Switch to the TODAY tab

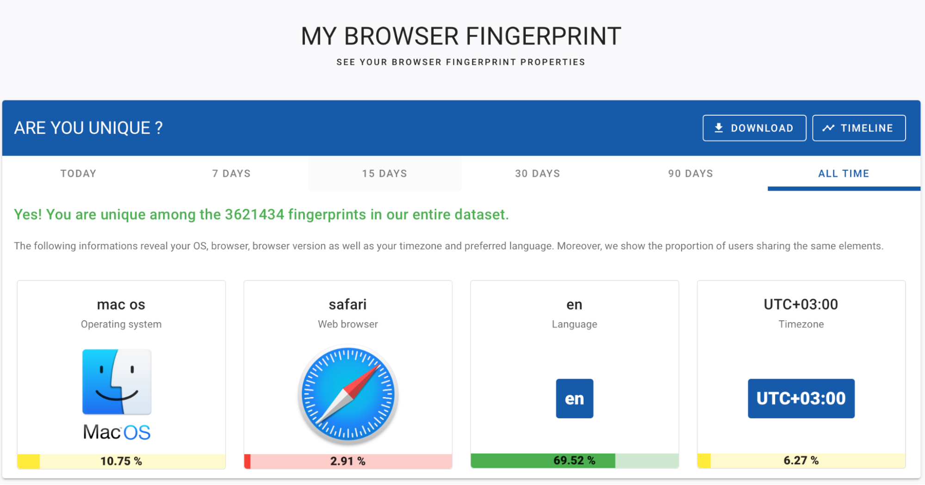[x=78, y=174]
